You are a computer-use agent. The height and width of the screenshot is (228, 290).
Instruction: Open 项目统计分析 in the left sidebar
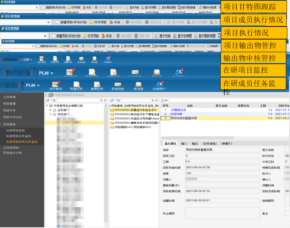(12, 153)
